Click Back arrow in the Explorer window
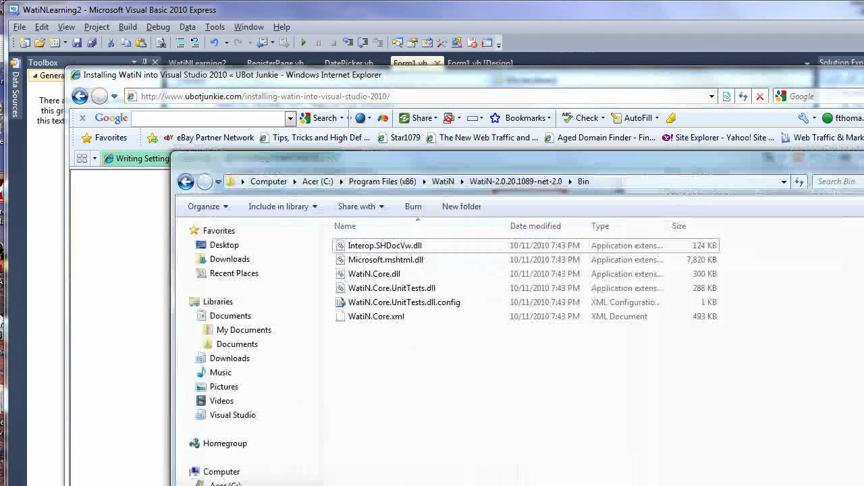The image size is (864, 486). (x=186, y=182)
